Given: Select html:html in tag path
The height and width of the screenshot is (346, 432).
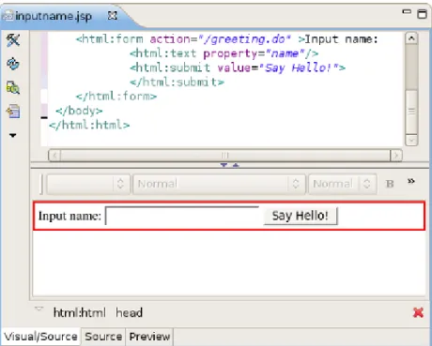Looking at the screenshot, I should (x=80, y=312).
